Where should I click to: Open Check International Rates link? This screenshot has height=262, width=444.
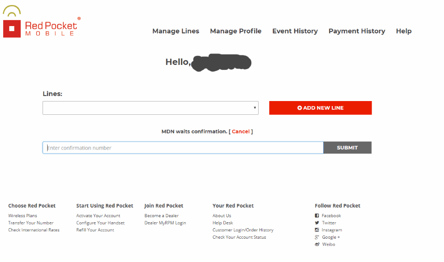[34, 230]
